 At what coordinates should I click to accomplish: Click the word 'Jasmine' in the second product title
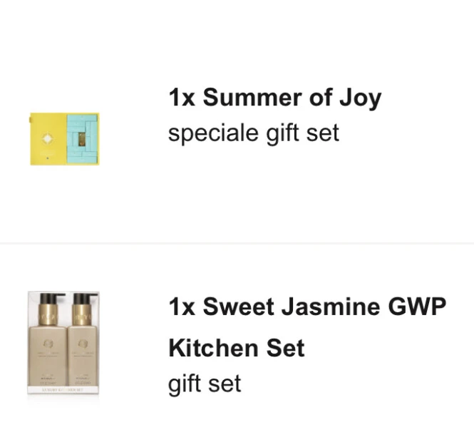pos(331,307)
